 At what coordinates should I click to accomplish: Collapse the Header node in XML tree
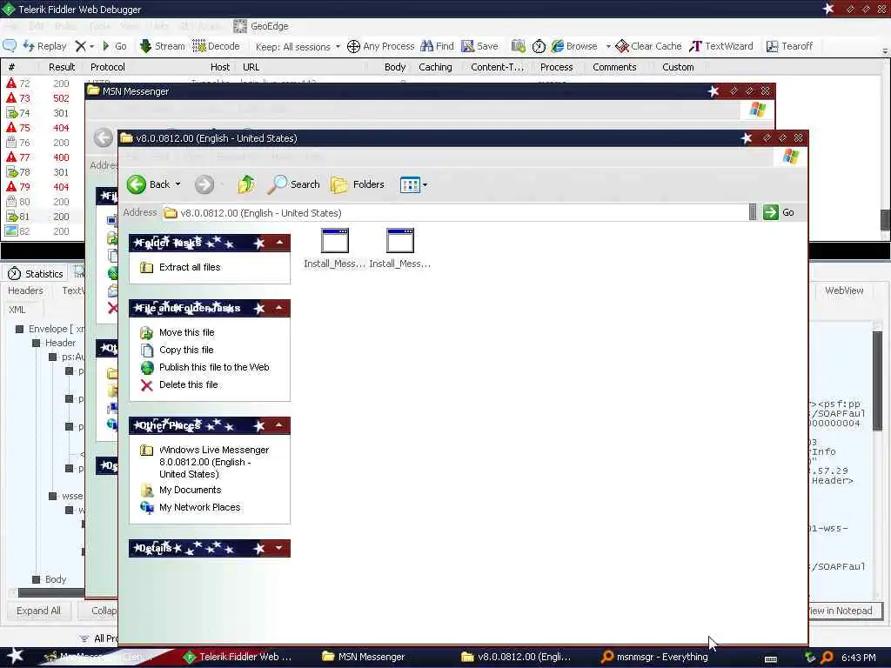37,343
